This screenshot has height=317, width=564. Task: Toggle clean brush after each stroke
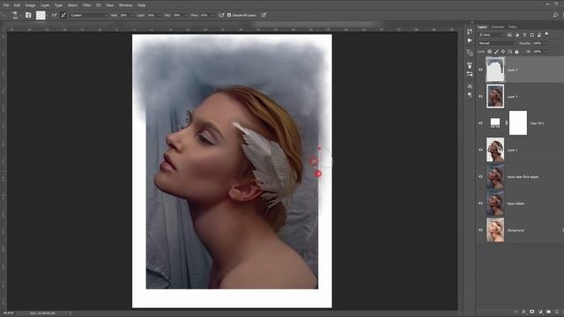[x=63, y=15]
